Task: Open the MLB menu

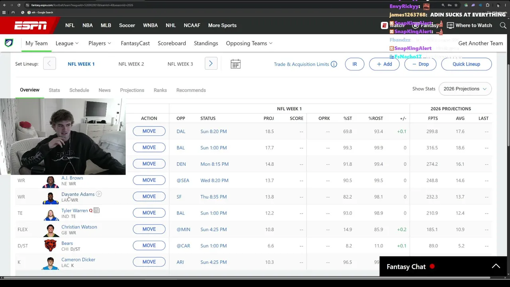Action: pos(106,26)
